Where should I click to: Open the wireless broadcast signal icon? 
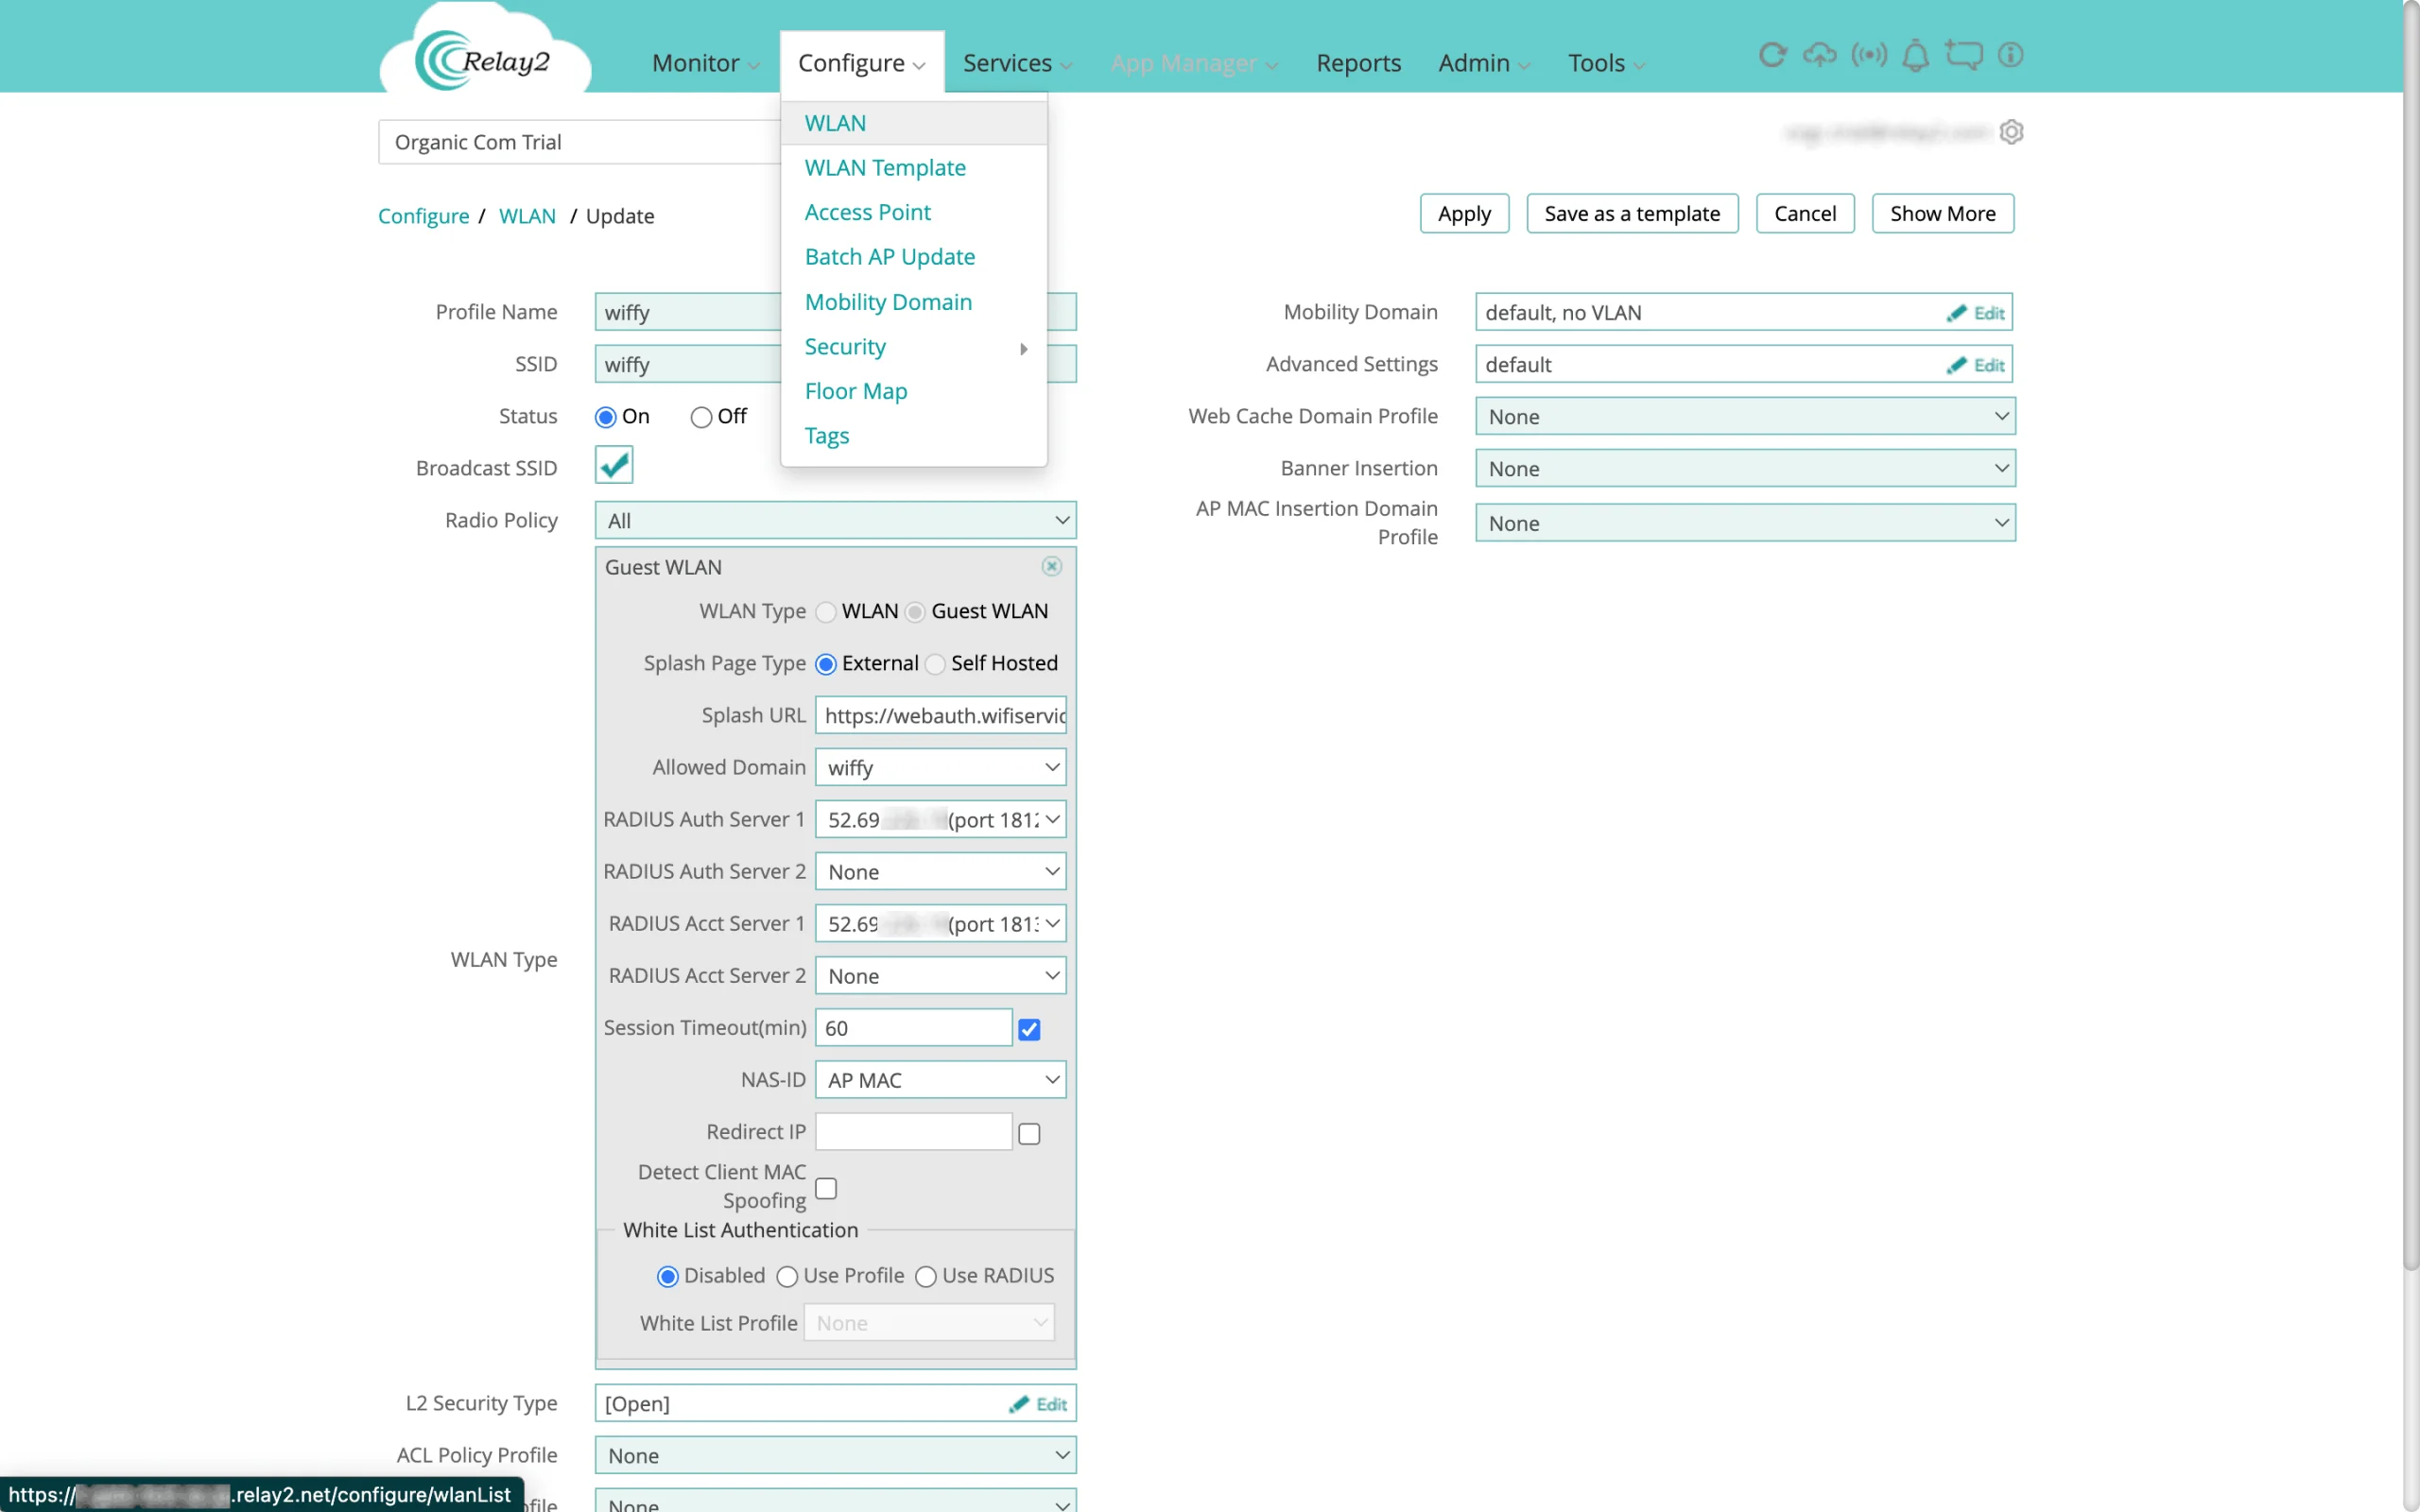1868,55
